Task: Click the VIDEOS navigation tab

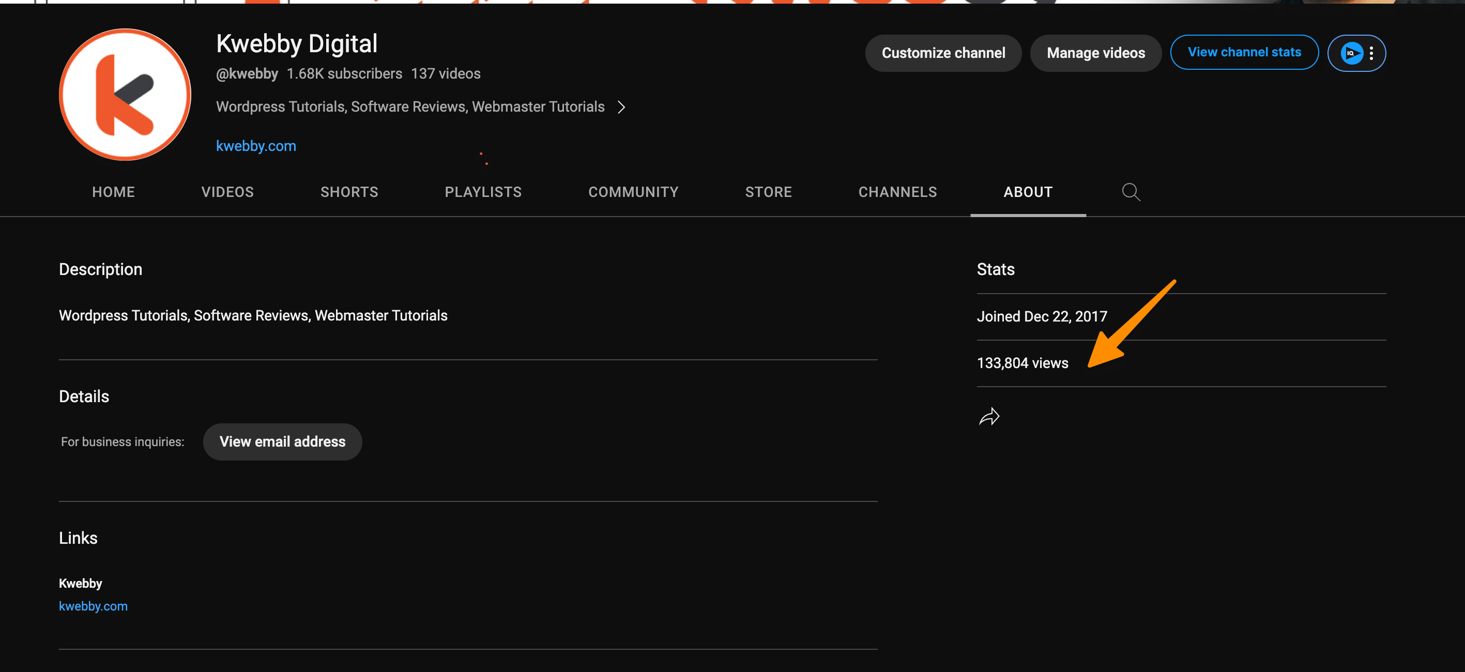Action: [228, 192]
